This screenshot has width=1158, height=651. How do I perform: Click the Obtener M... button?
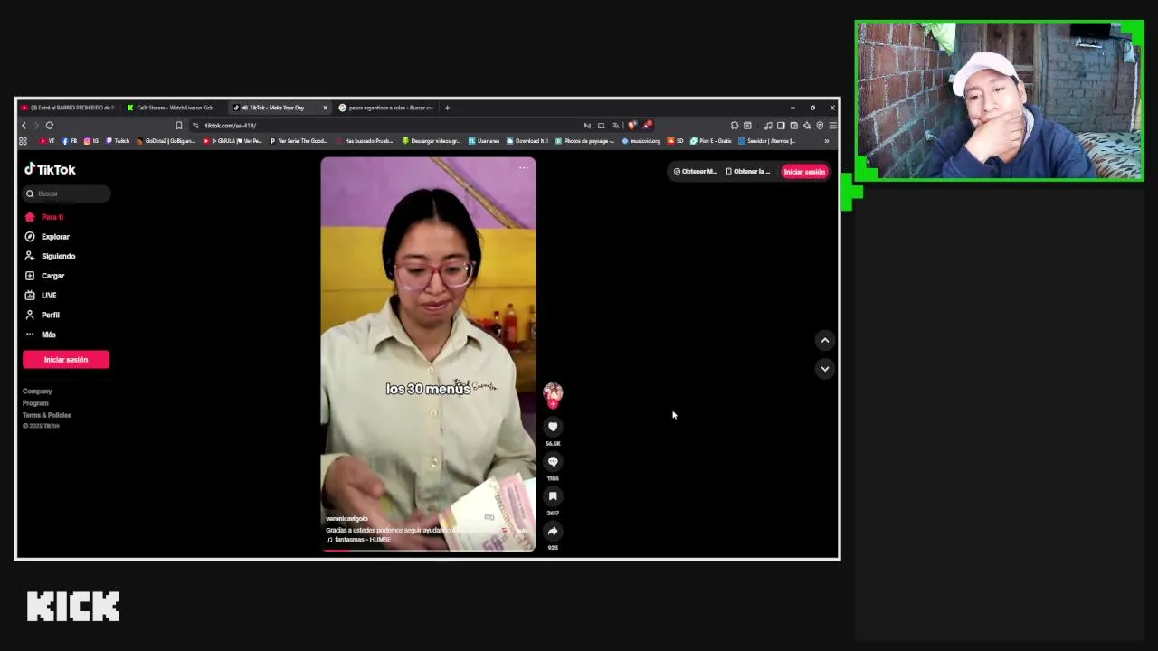[x=695, y=171]
